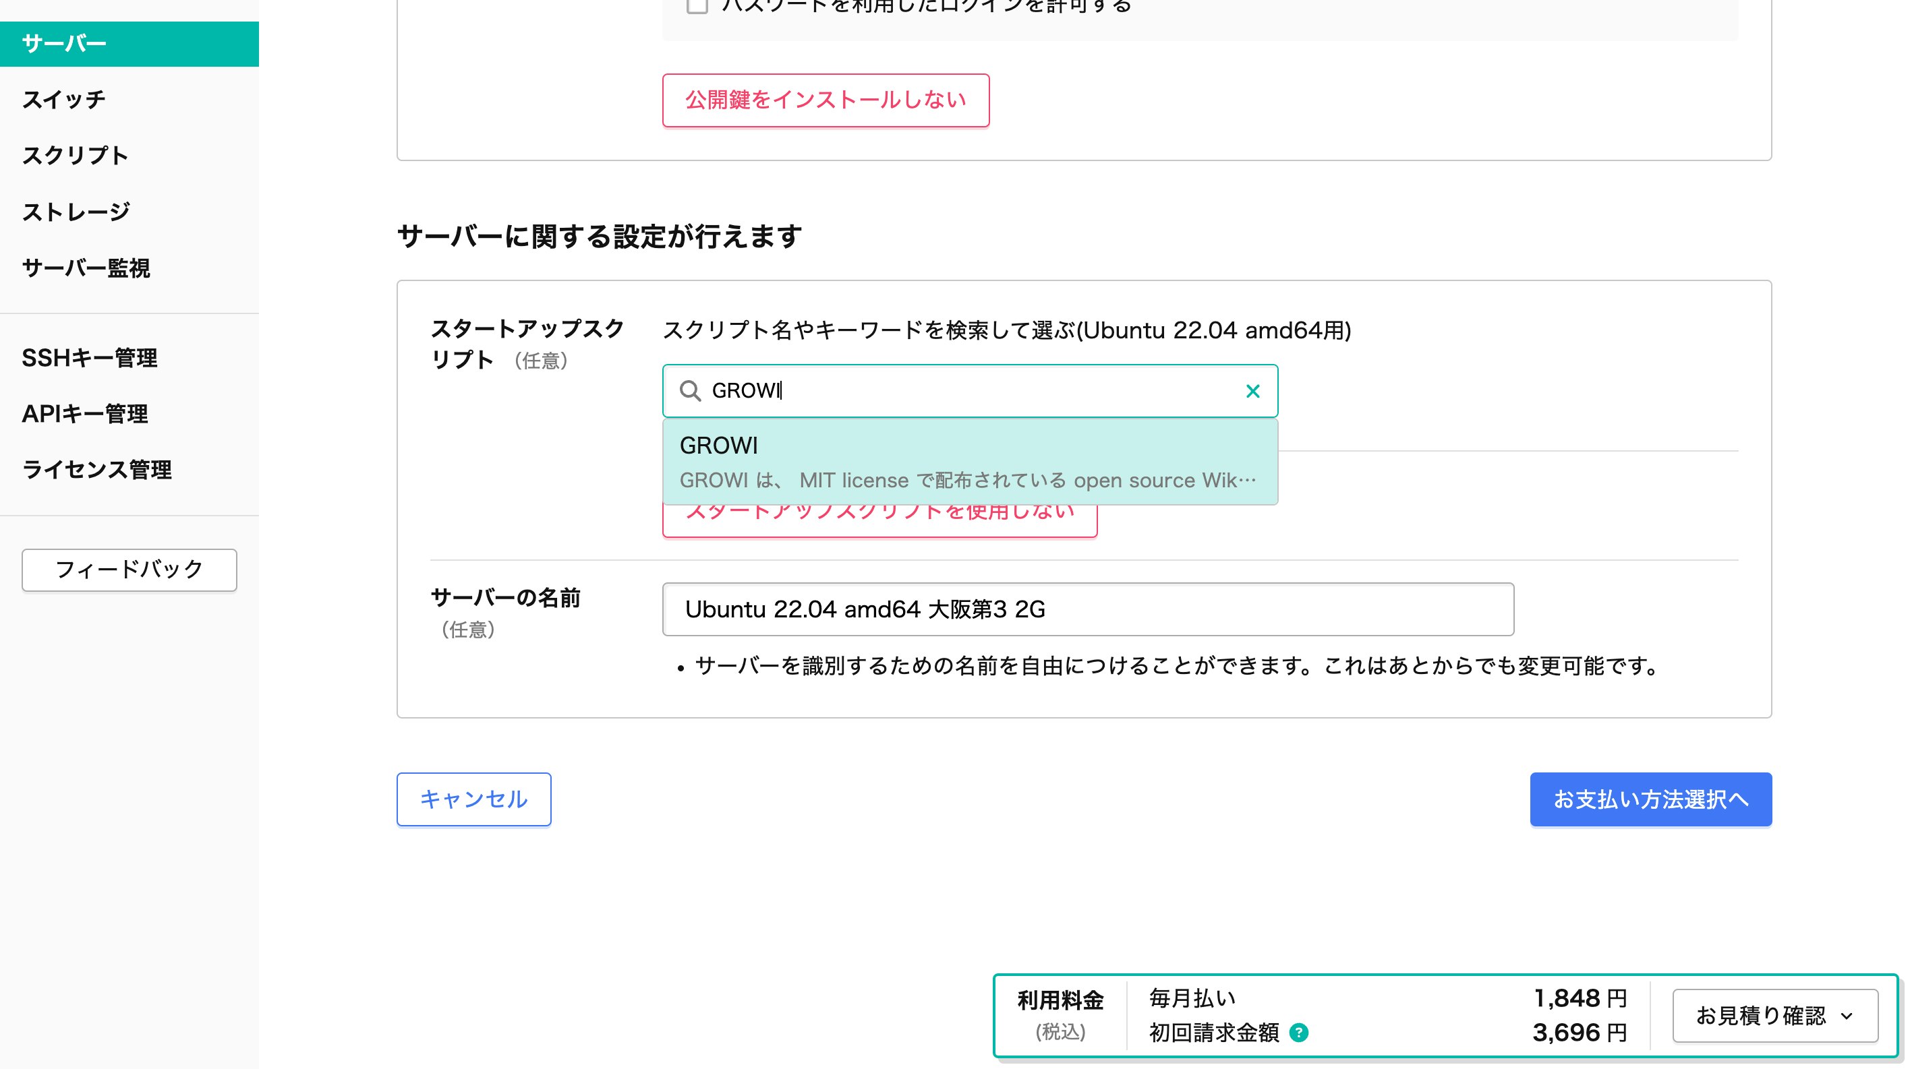Open the help tooltip beside 初回請求金額
The image size is (1910, 1069).
point(1301,1031)
